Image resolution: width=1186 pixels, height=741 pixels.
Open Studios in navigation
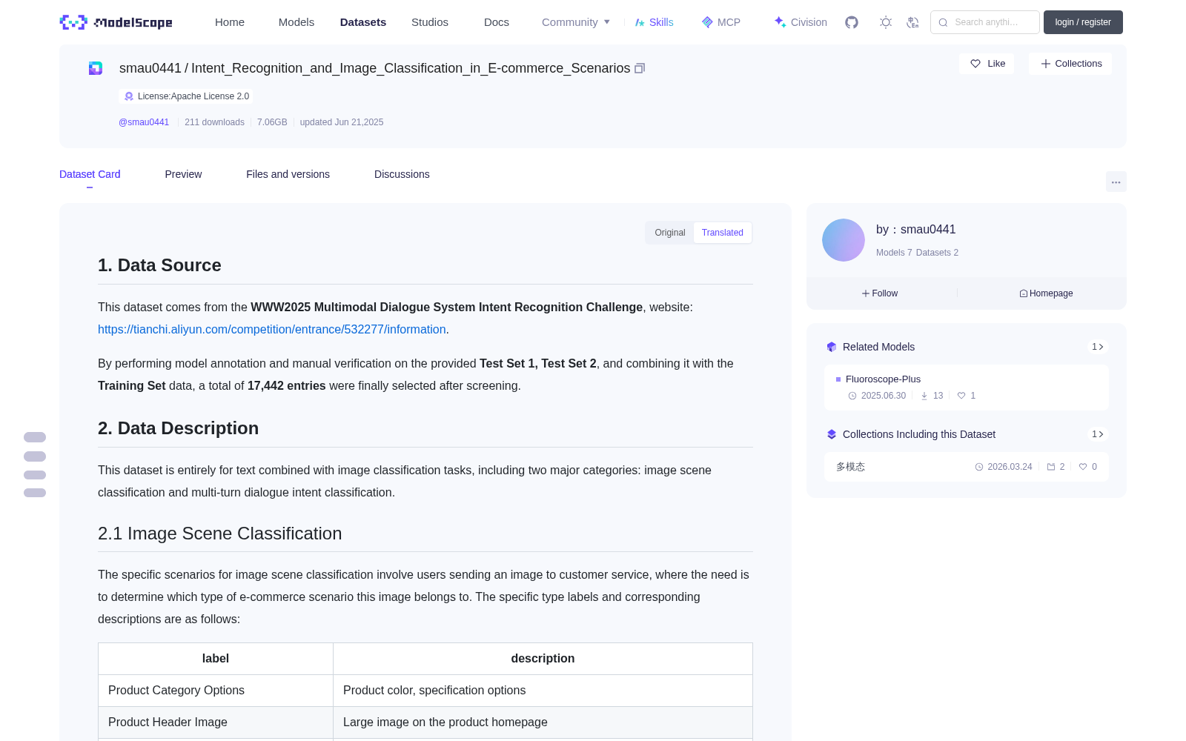(x=430, y=22)
